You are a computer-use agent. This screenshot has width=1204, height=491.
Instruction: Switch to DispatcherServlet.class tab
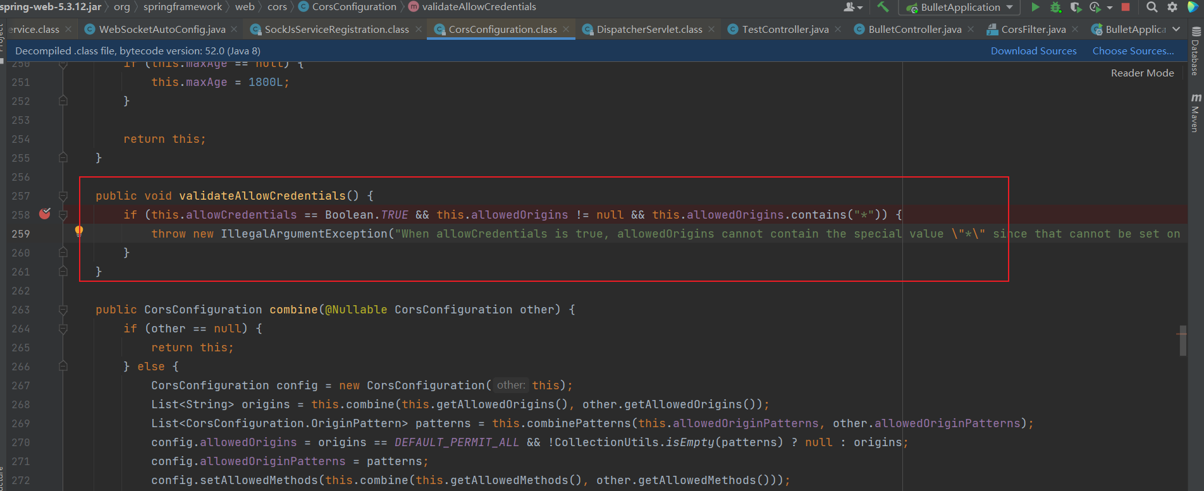click(649, 29)
